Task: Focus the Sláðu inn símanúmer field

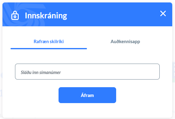Action: coord(87,72)
